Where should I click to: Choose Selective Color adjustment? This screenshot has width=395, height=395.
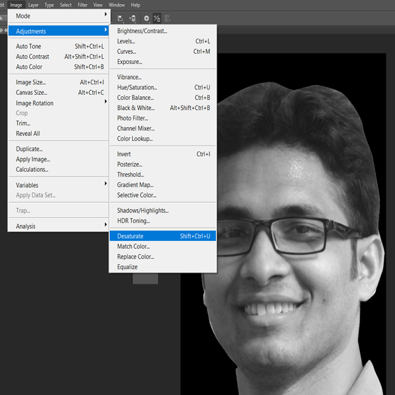tap(163, 196)
